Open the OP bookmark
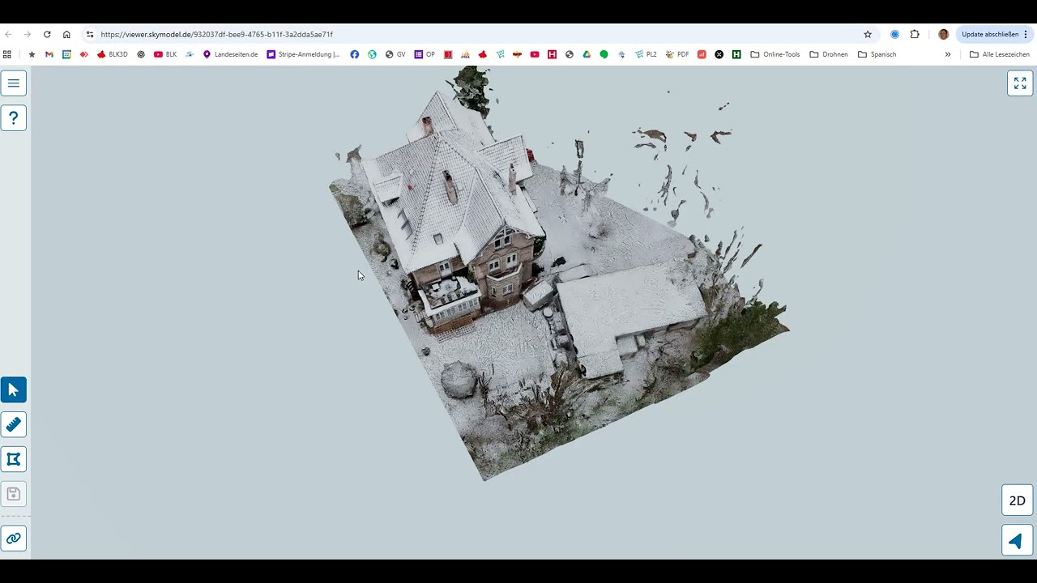Viewport: 1037px width, 583px height. [x=425, y=54]
